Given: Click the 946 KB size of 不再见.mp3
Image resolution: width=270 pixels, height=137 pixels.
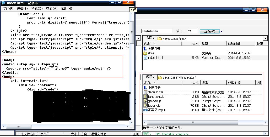Looking at the screenshot, I should coord(194,110).
